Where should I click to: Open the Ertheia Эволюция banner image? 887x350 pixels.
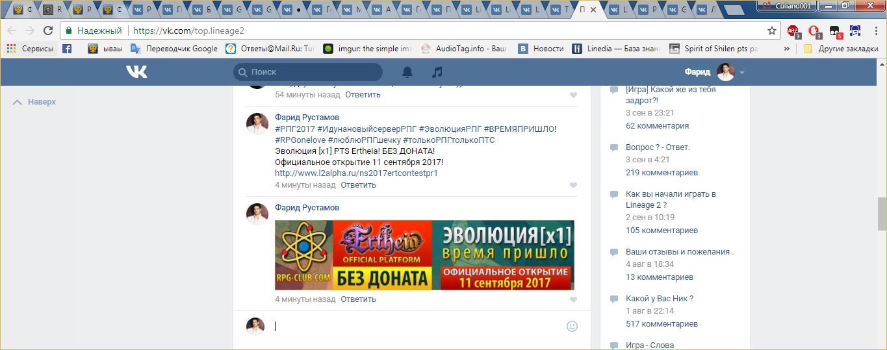[424, 255]
